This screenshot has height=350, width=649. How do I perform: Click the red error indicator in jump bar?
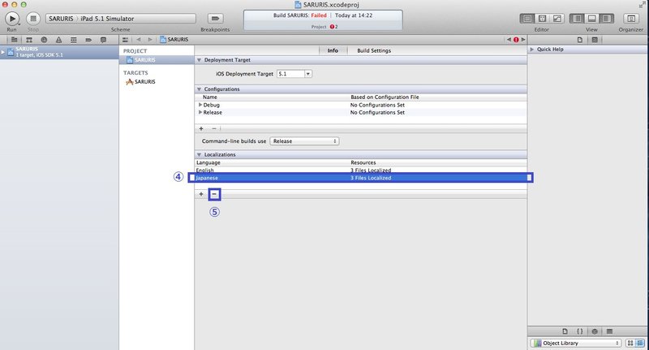coord(516,40)
